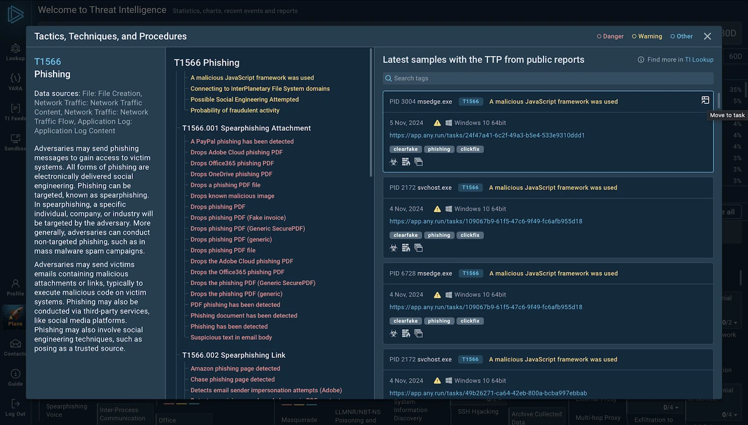Screen dimensions: 748x425
Task: Select clickfix tag in PID 6728 card
Action: (470, 321)
